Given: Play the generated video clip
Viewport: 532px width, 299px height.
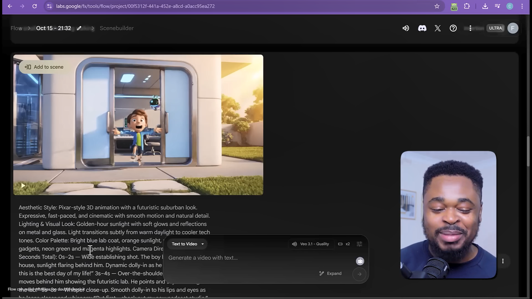Looking at the screenshot, I should (x=23, y=185).
